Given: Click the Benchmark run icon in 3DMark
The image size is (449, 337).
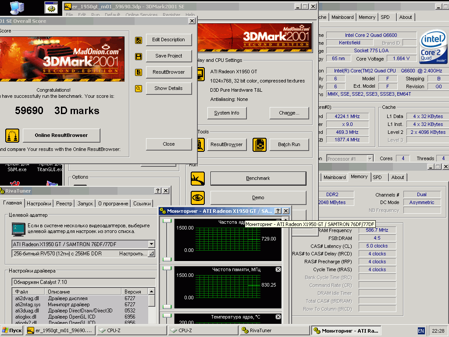Looking at the screenshot, I should [x=198, y=179].
